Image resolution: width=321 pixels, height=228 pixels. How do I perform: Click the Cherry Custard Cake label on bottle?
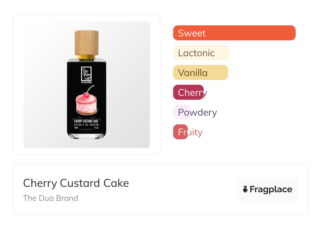[x=86, y=121]
